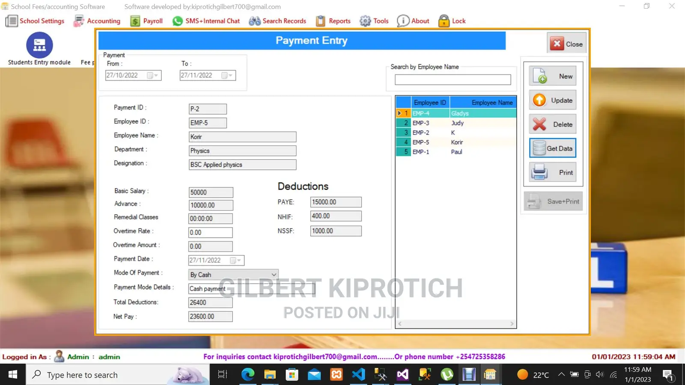
Task: Open File Explorer from the taskbar
Action: click(270, 375)
